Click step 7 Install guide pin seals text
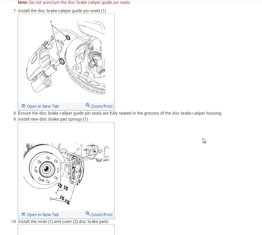 pyautogui.click(x=63, y=11)
